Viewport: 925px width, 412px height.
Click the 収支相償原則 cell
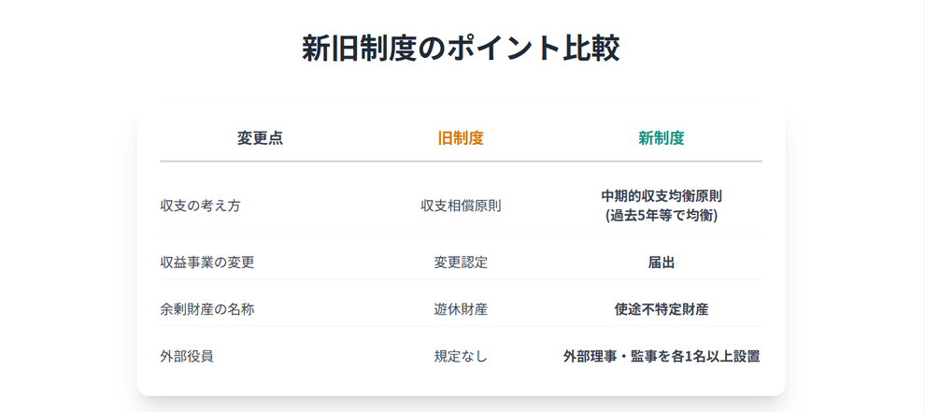461,206
